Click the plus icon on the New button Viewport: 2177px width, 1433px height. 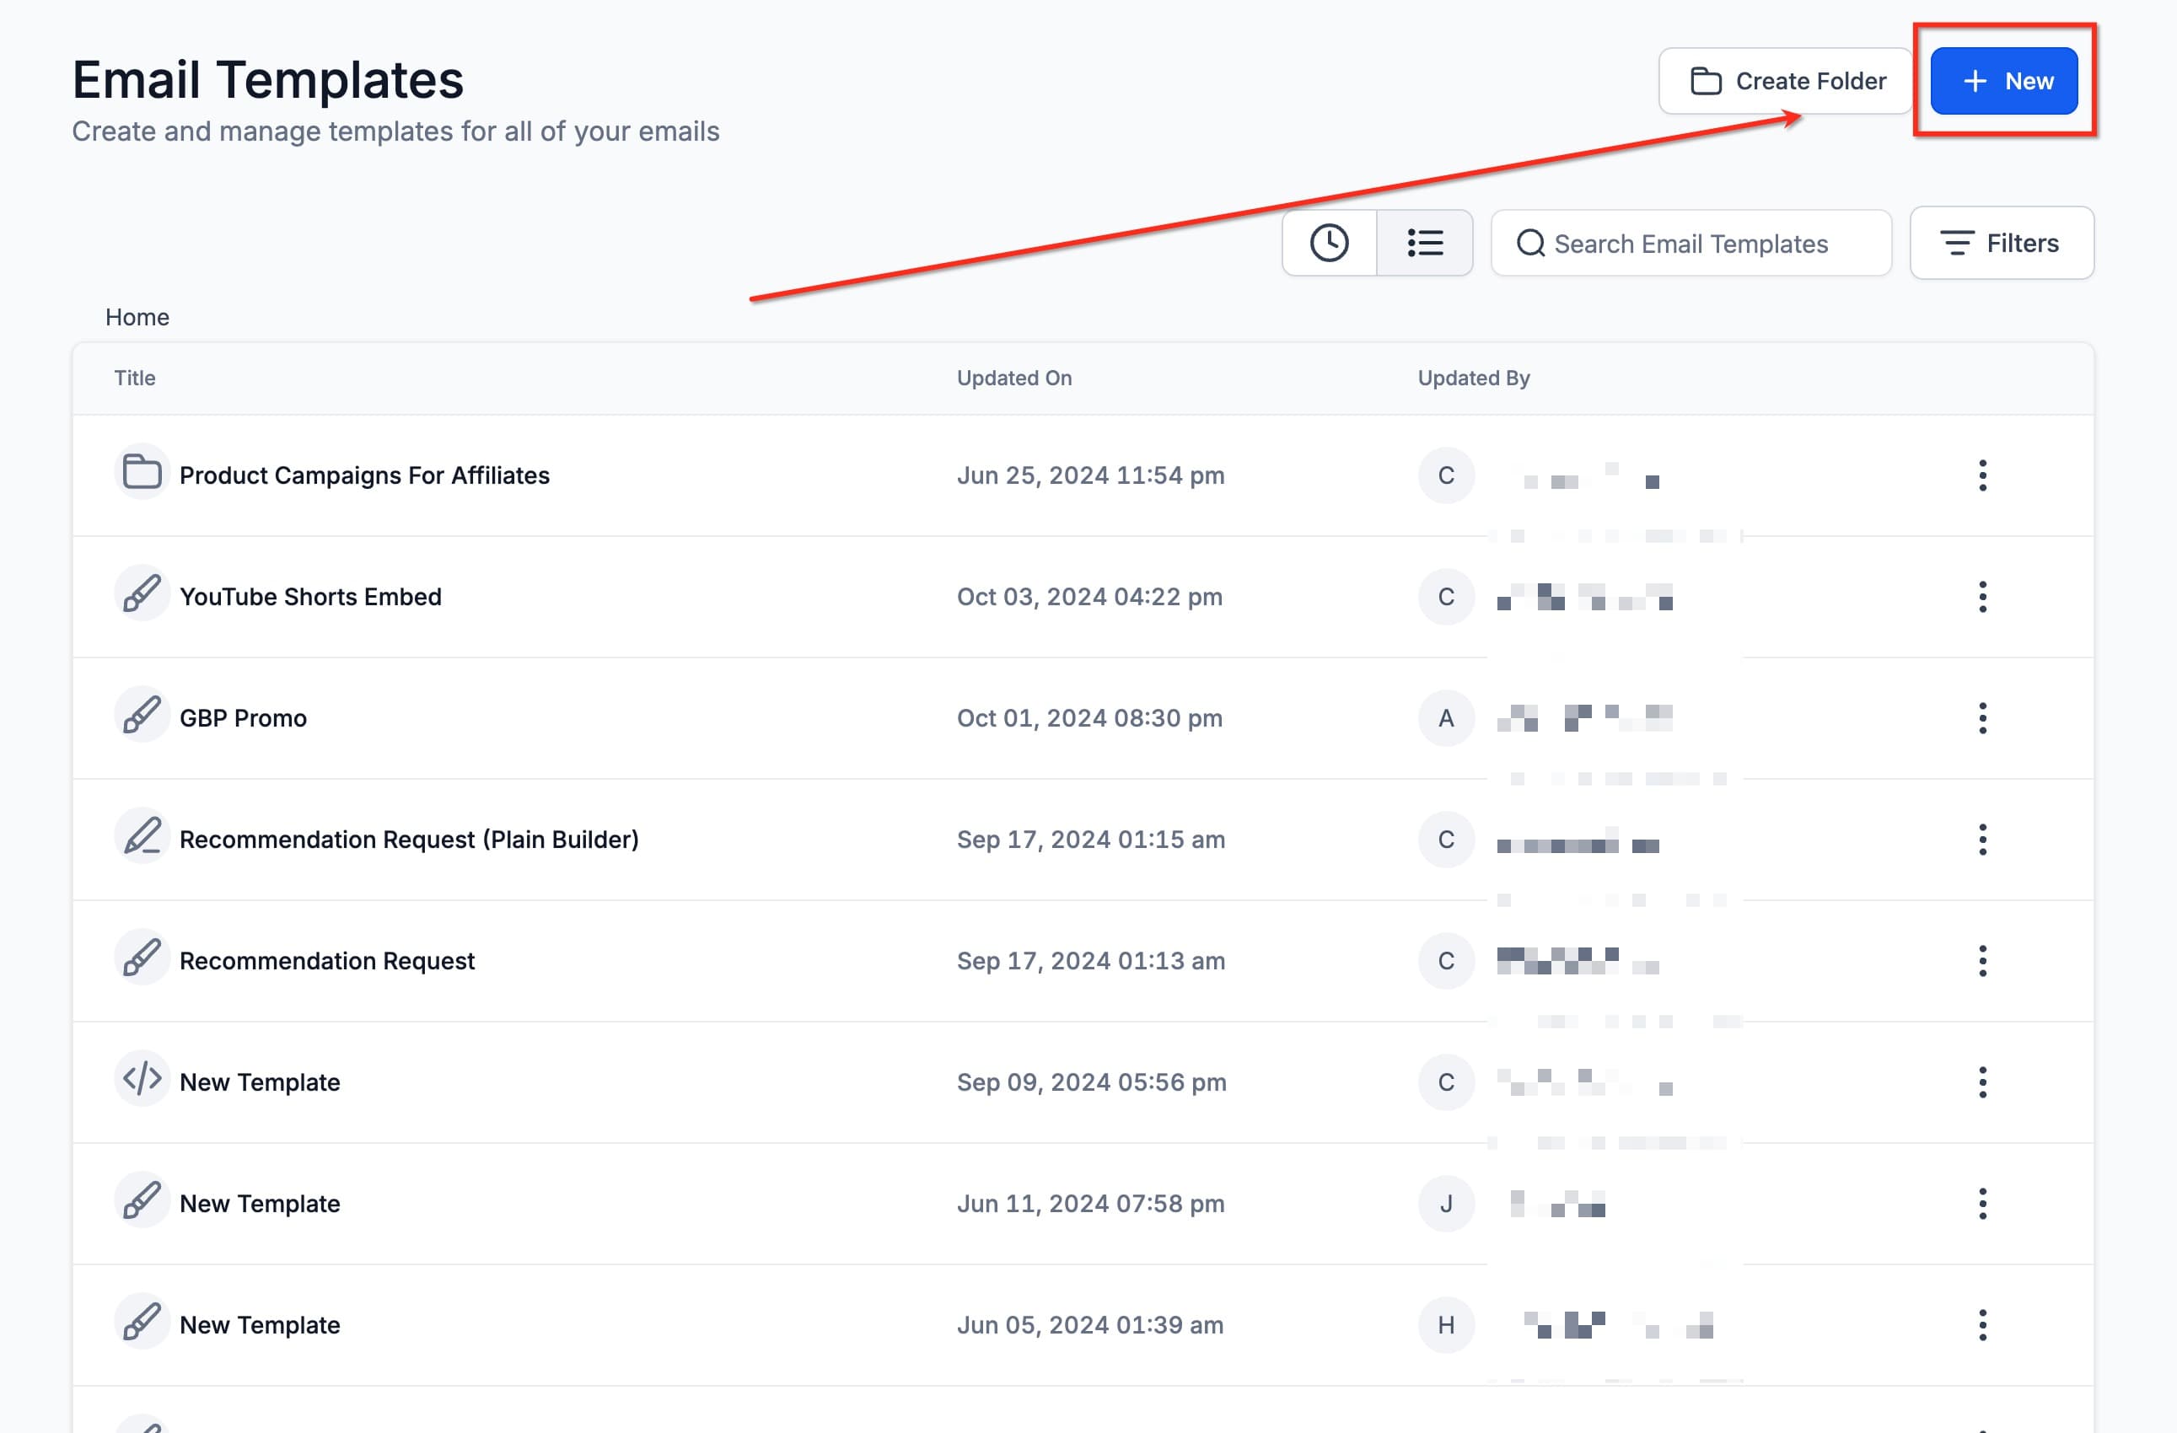coord(1975,80)
